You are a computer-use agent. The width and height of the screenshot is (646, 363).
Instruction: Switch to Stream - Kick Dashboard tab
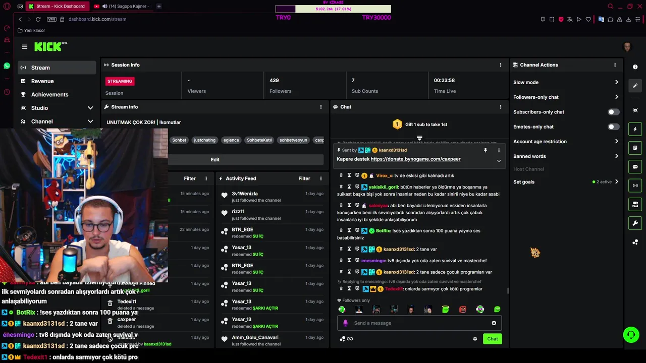[57, 7]
